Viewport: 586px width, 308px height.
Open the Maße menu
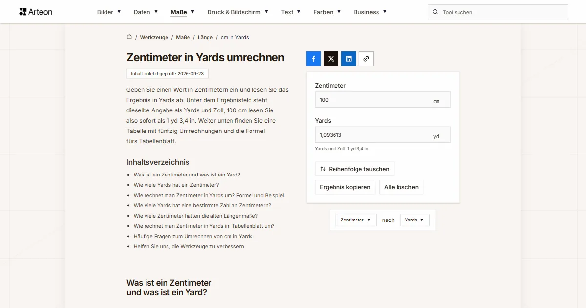(x=183, y=12)
